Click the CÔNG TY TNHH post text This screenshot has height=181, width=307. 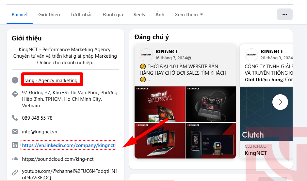coord(268,73)
